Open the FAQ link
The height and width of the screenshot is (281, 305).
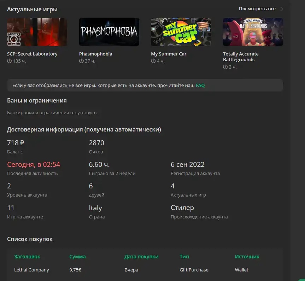click(x=200, y=85)
